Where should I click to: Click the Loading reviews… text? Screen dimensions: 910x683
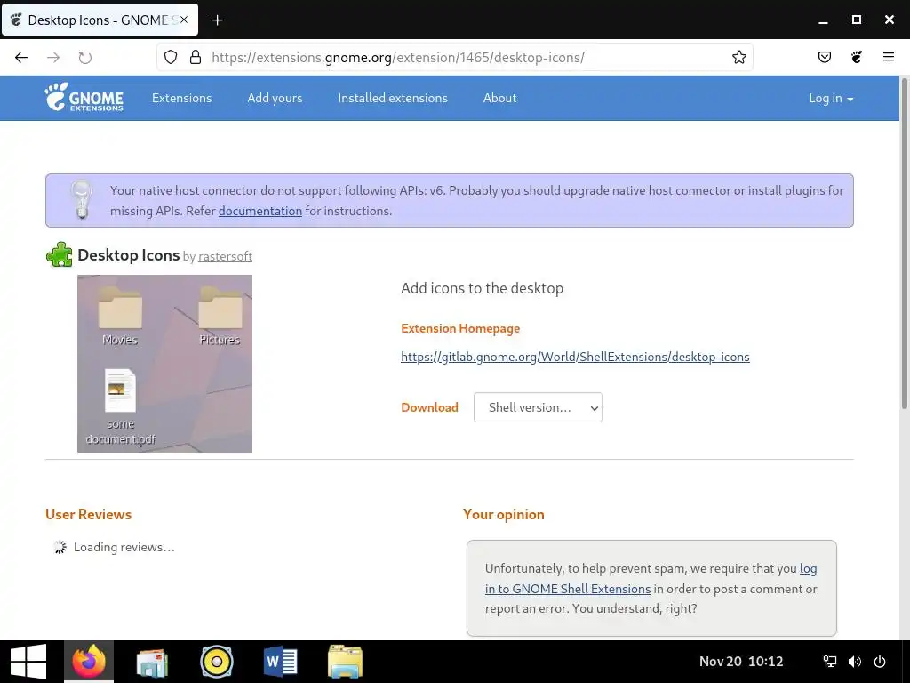124,547
